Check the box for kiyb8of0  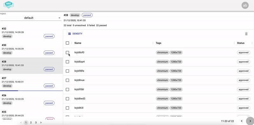(x=67, y=52)
